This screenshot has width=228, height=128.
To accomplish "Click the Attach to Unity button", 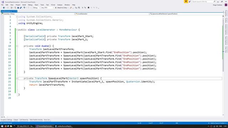I will pos(61,8).
